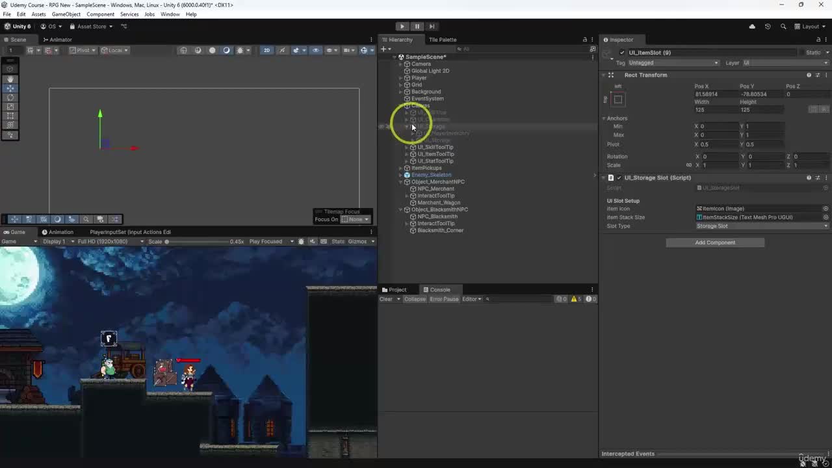The width and height of the screenshot is (832, 468).
Task: Open the anchor presets box in Rect Transform
Action: [x=618, y=99]
